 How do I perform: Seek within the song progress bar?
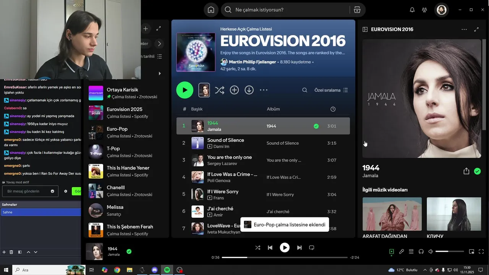pos(285,257)
